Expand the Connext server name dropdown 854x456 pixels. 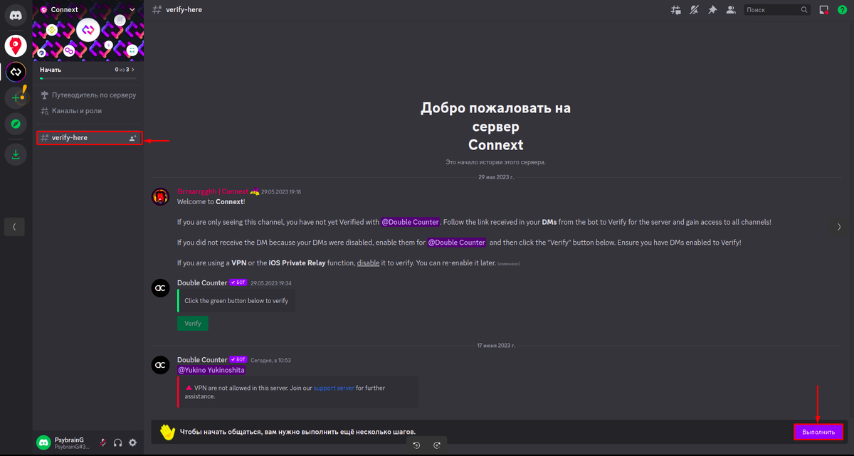[x=132, y=10]
